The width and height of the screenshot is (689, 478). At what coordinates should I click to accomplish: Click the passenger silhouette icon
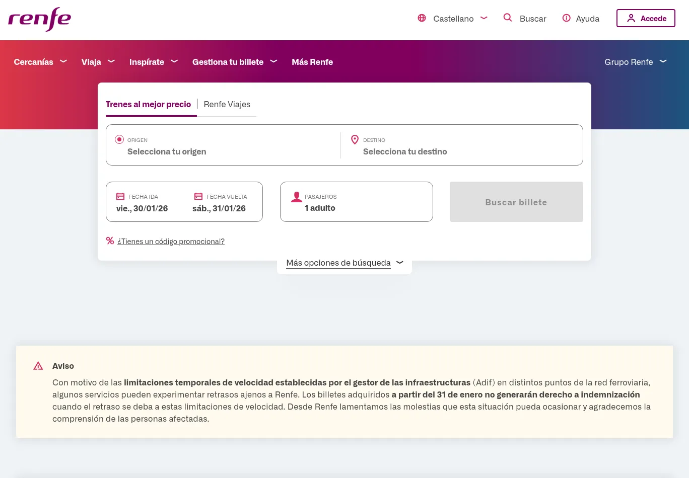(297, 197)
